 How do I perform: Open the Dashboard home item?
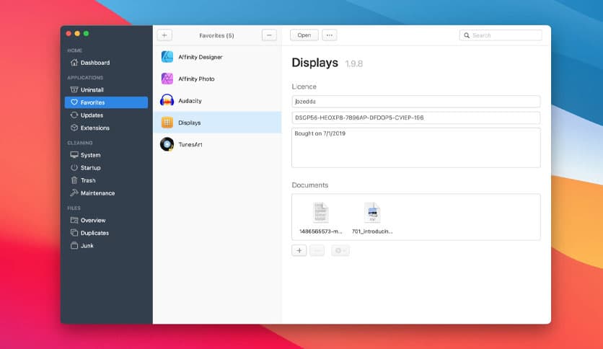coord(94,63)
